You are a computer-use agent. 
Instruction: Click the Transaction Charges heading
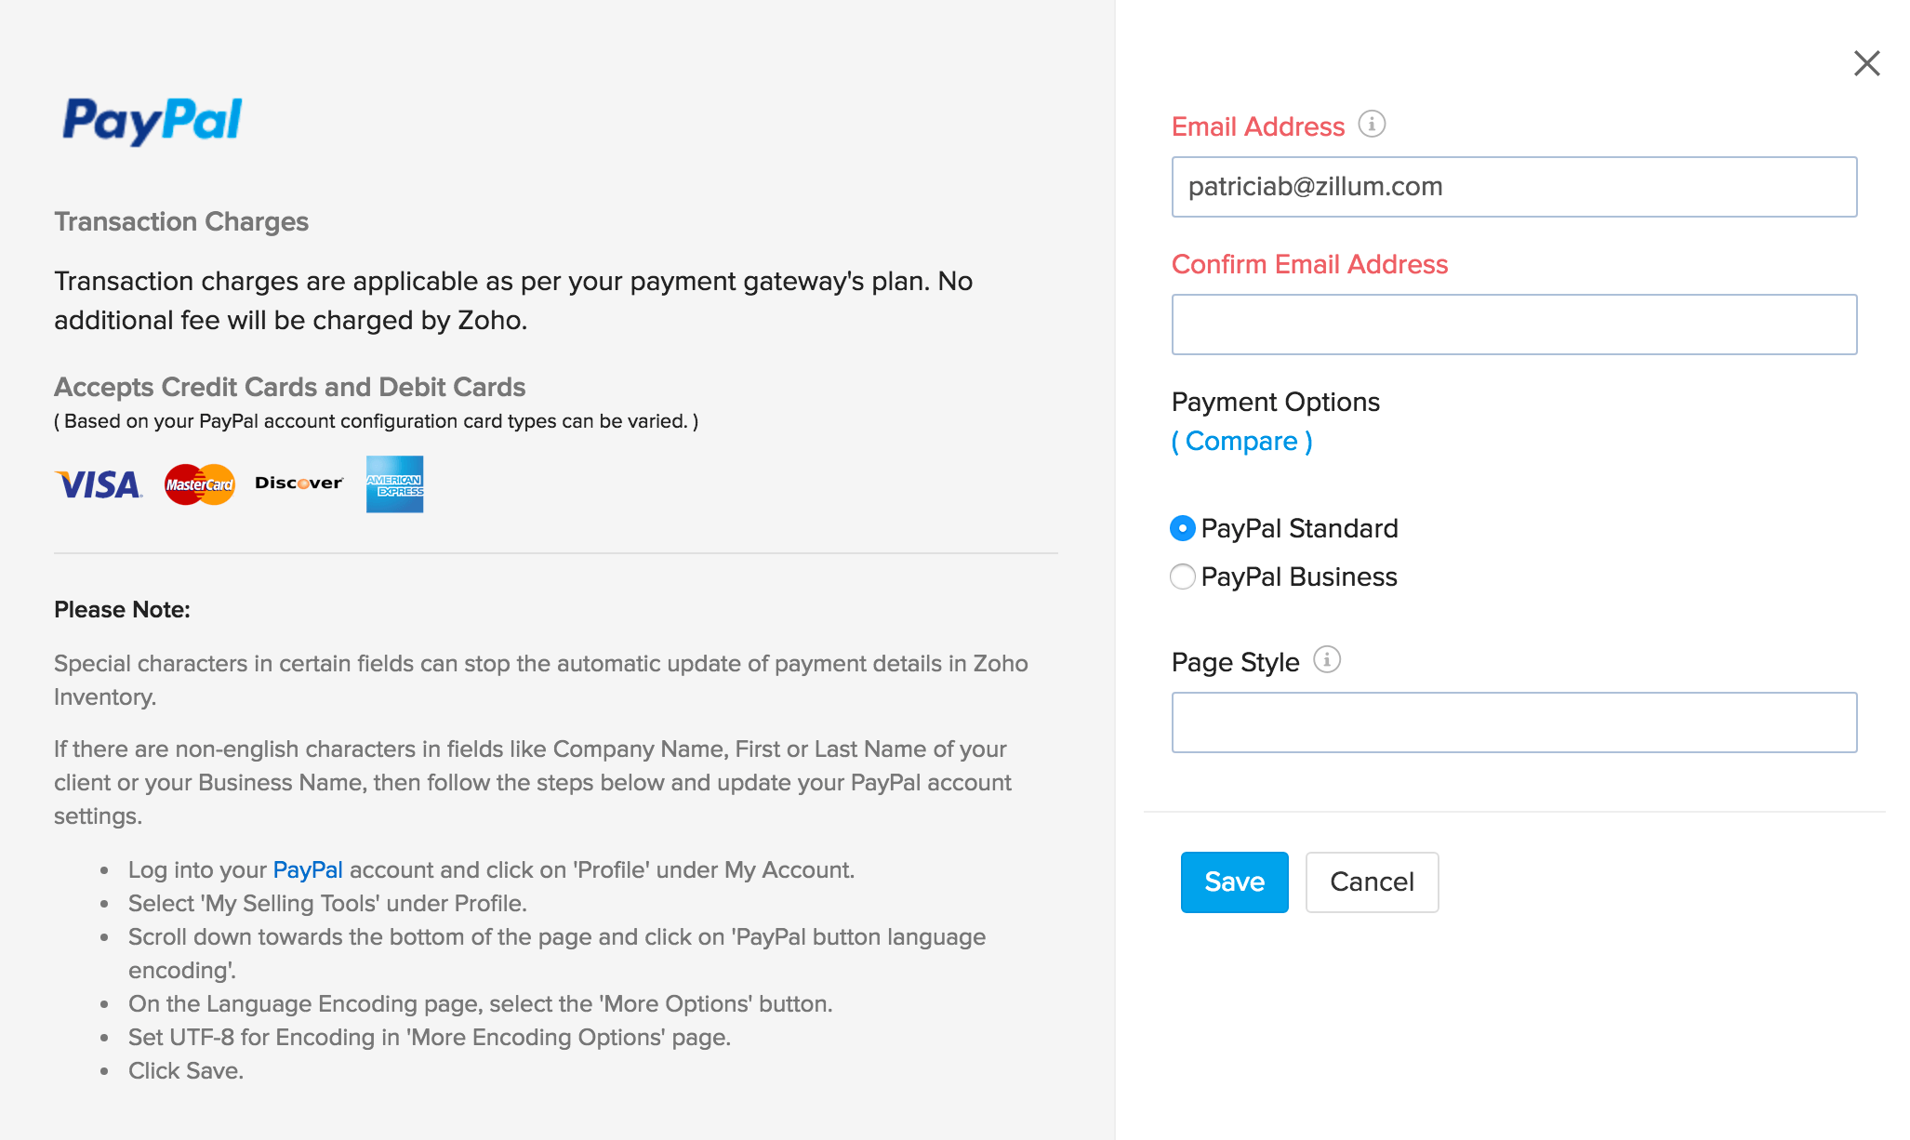tap(181, 221)
